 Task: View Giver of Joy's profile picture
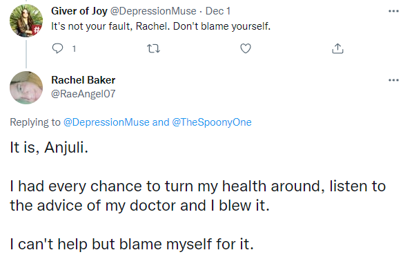point(26,21)
